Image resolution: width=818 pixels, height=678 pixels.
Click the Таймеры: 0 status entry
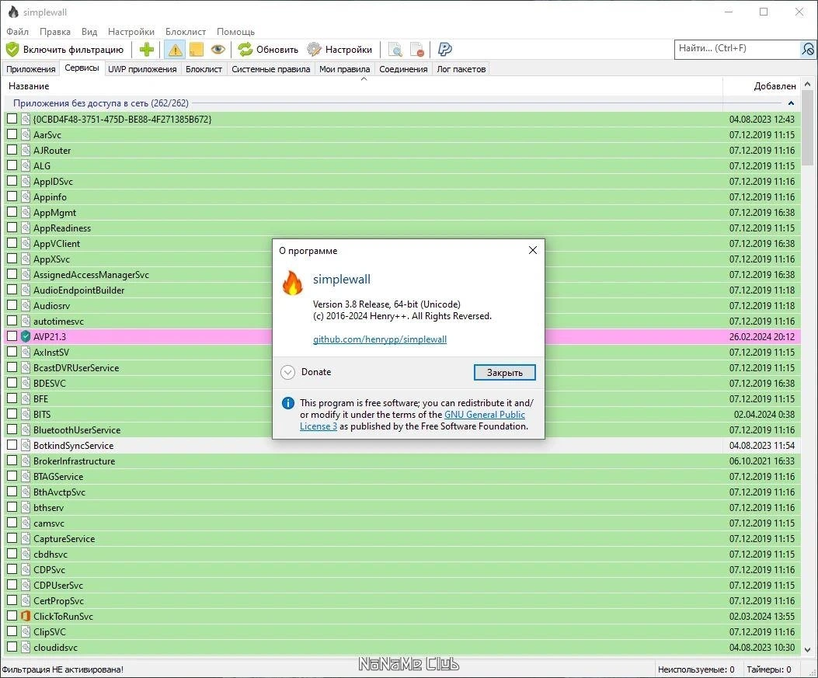769,669
